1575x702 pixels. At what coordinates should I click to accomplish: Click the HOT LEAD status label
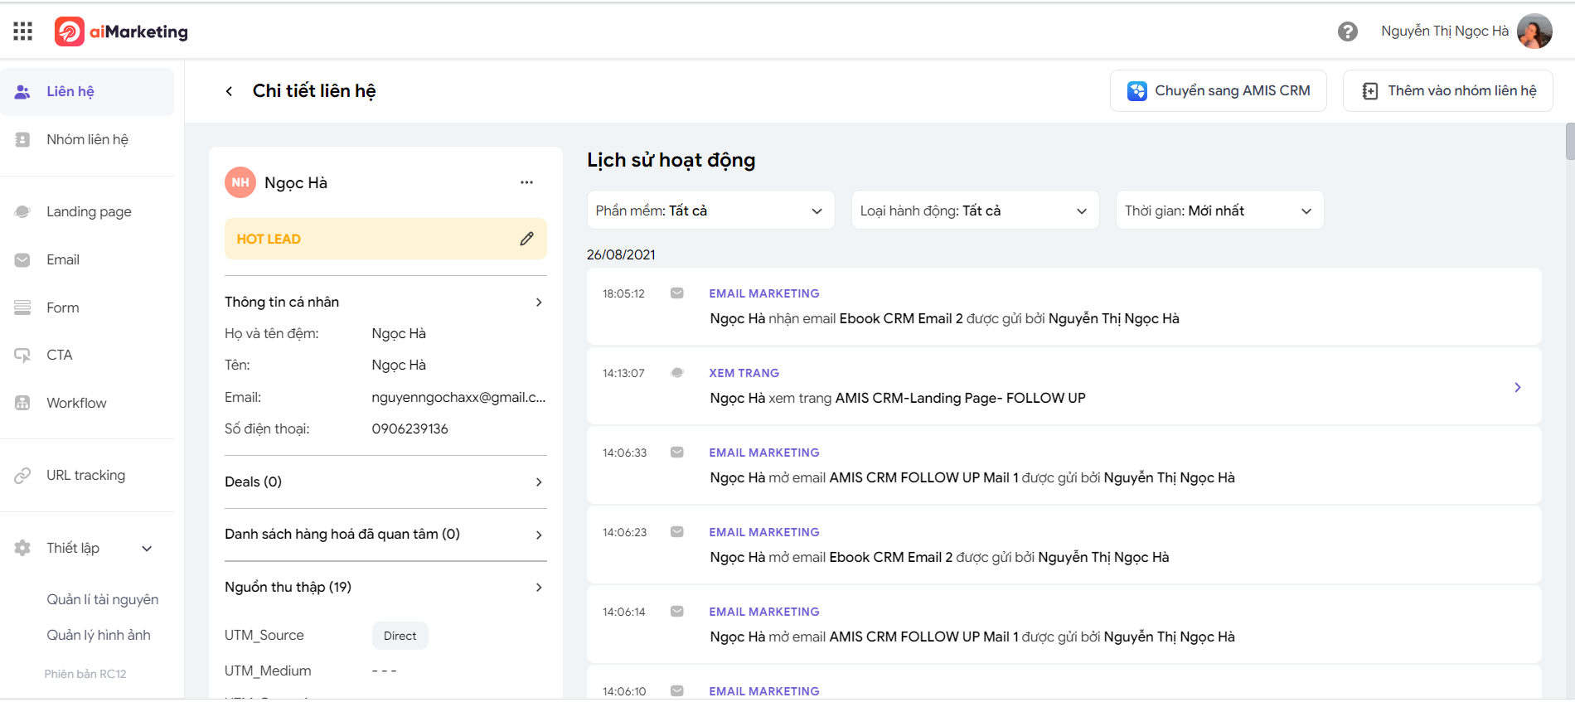tap(269, 239)
